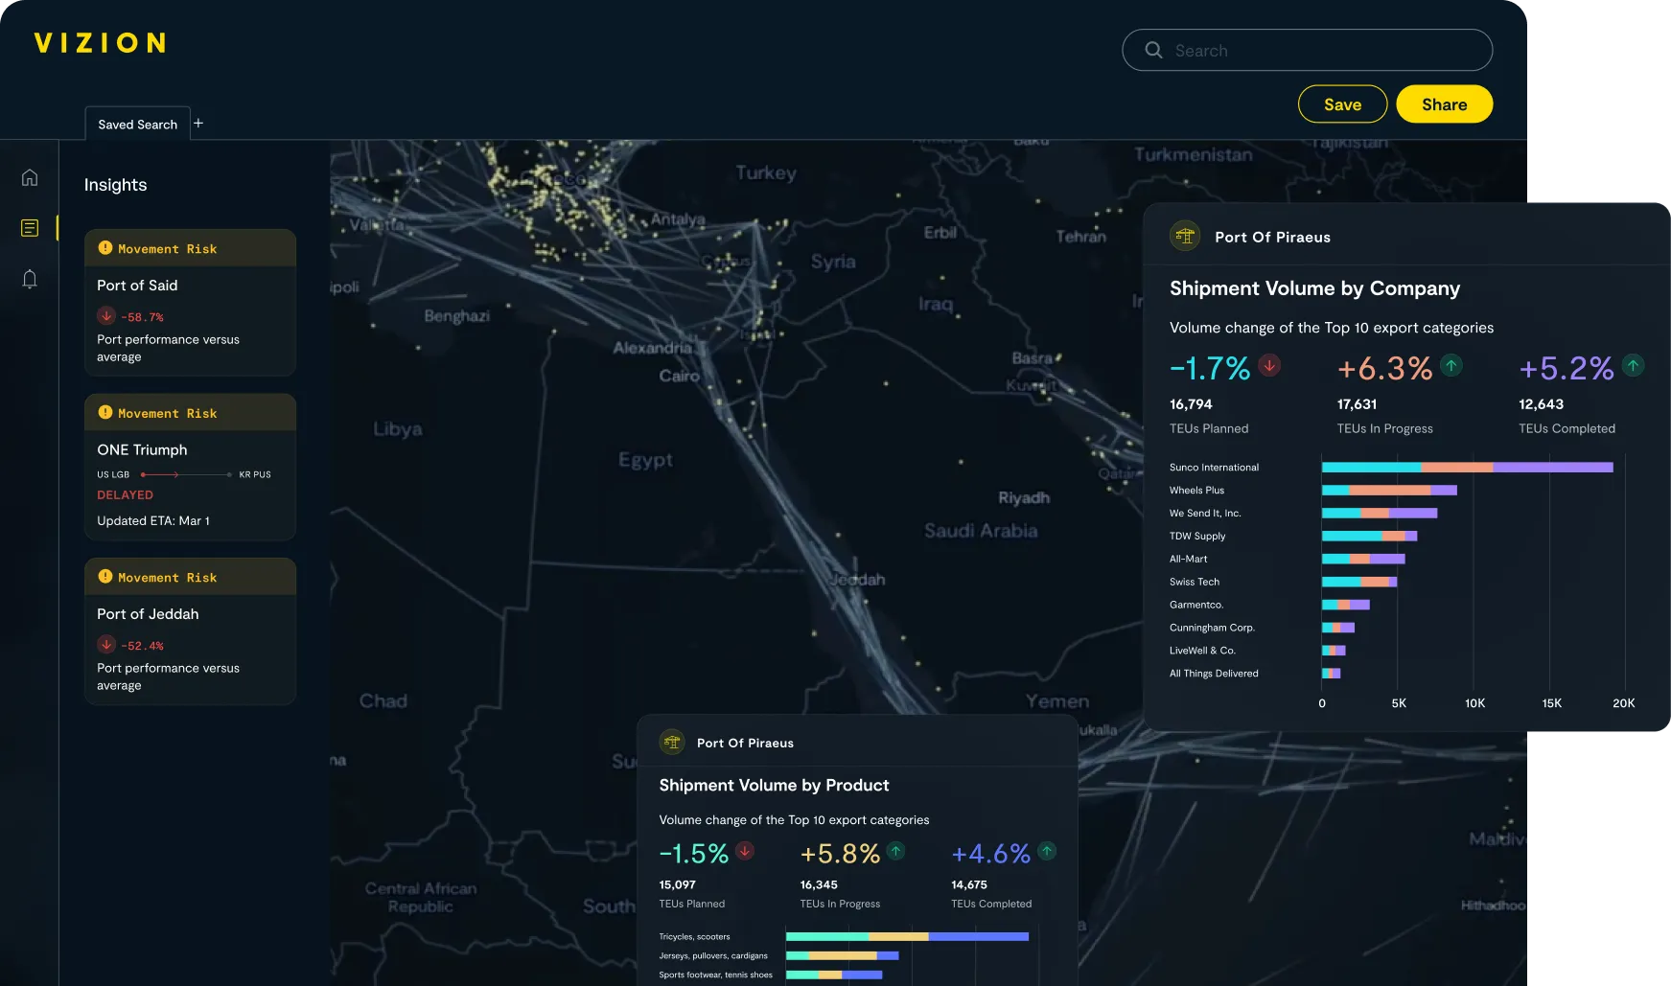
Task: Click the warning icon on the ONE Triumph card
Action: [x=105, y=412]
